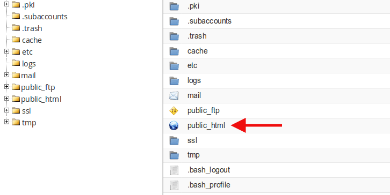Click envelope icon for mail row
Image resolution: width=390 pixels, height=195 pixels.
[x=174, y=96]
